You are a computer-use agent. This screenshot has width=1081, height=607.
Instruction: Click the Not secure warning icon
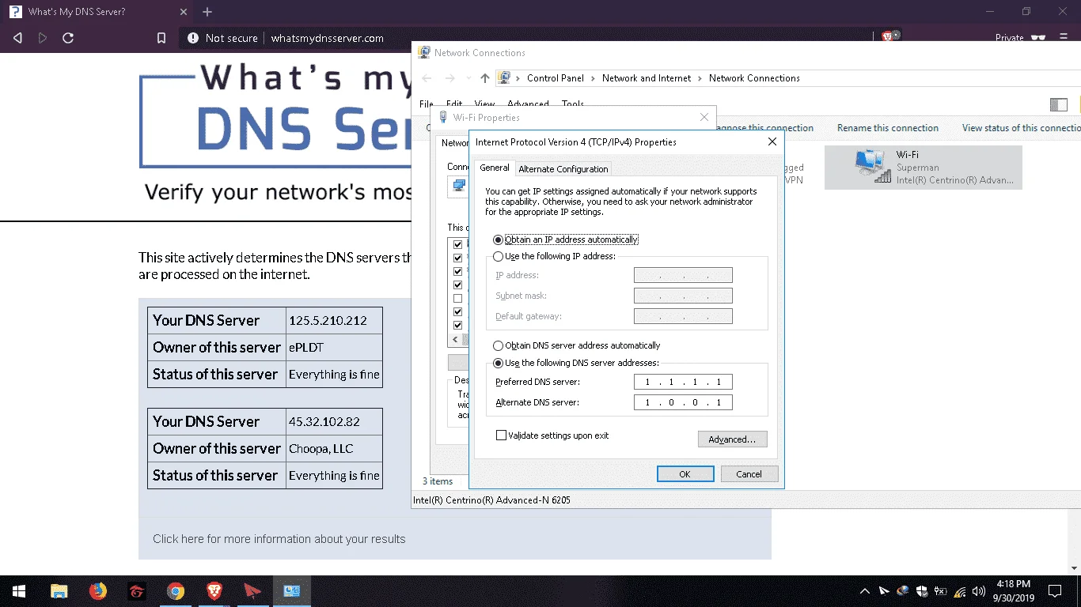click(193, 38)
